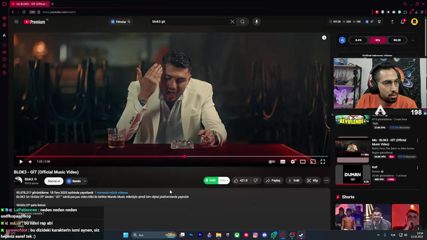Dislike the video
Screen dimensions: 427x240
(x=256, y=180)
